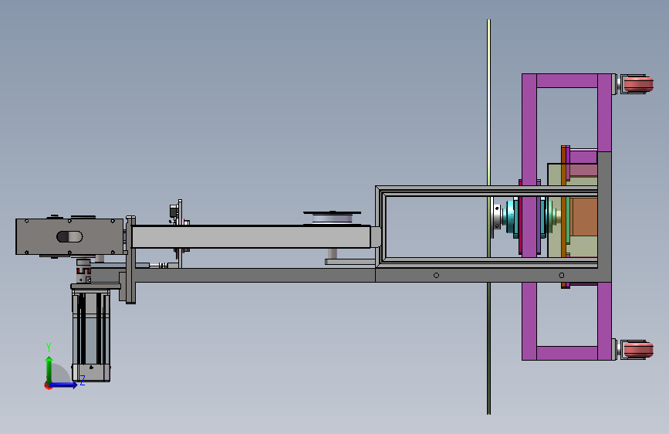
Task: Pick the lower red caster wheel
Action: 638,349
